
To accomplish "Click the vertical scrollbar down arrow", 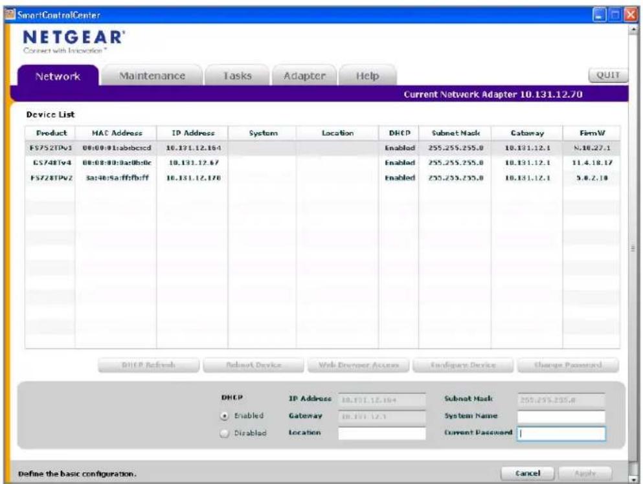I will pos(633,479).
